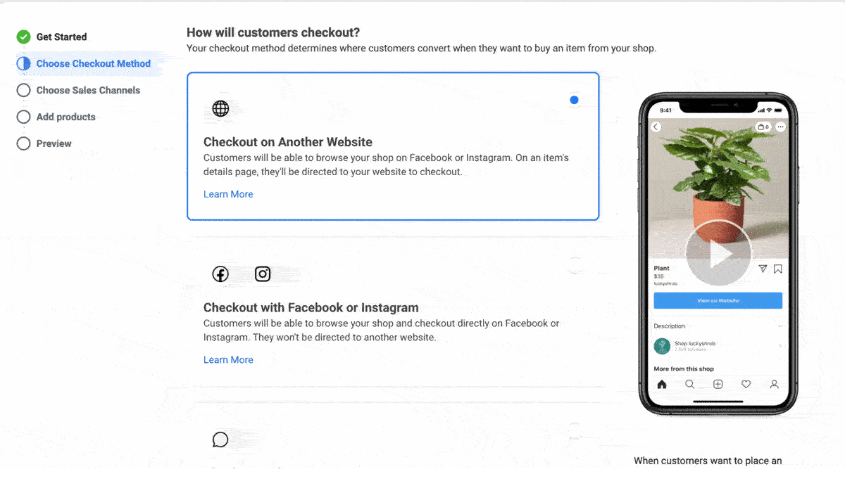Expand the Shop luckyshrub row chevron

click(780, 346)
